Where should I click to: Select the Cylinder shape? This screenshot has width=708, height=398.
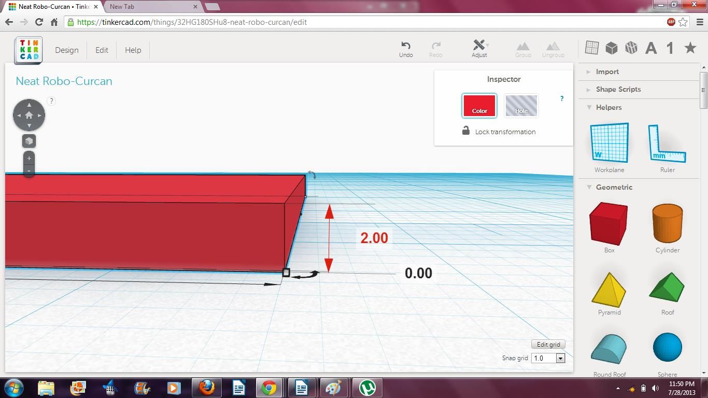(667, 224)
